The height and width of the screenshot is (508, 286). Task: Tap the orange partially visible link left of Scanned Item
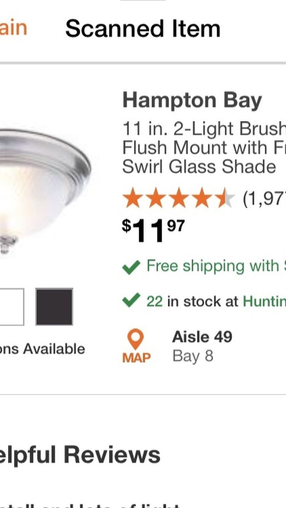[x=13, y=29]
